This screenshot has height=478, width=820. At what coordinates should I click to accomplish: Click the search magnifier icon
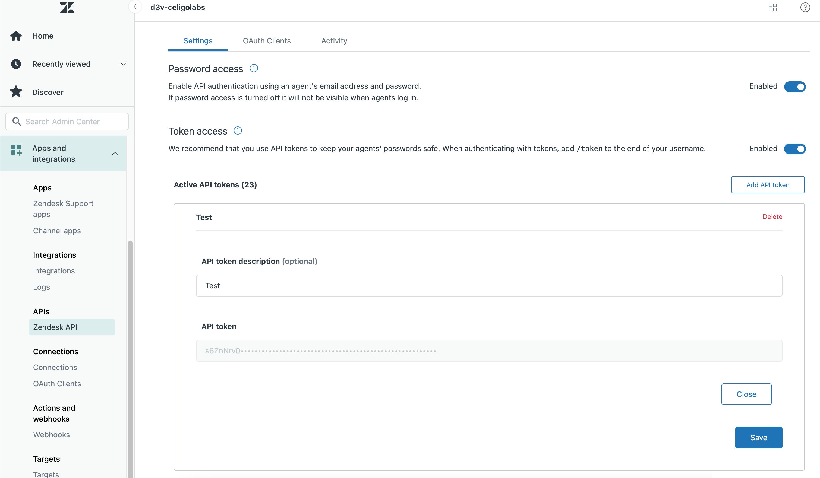click(x=17, y=122)
